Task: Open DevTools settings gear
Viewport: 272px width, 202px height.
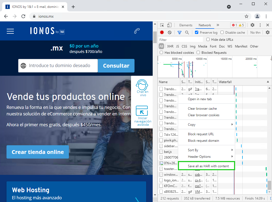Action: coord(252,25)
